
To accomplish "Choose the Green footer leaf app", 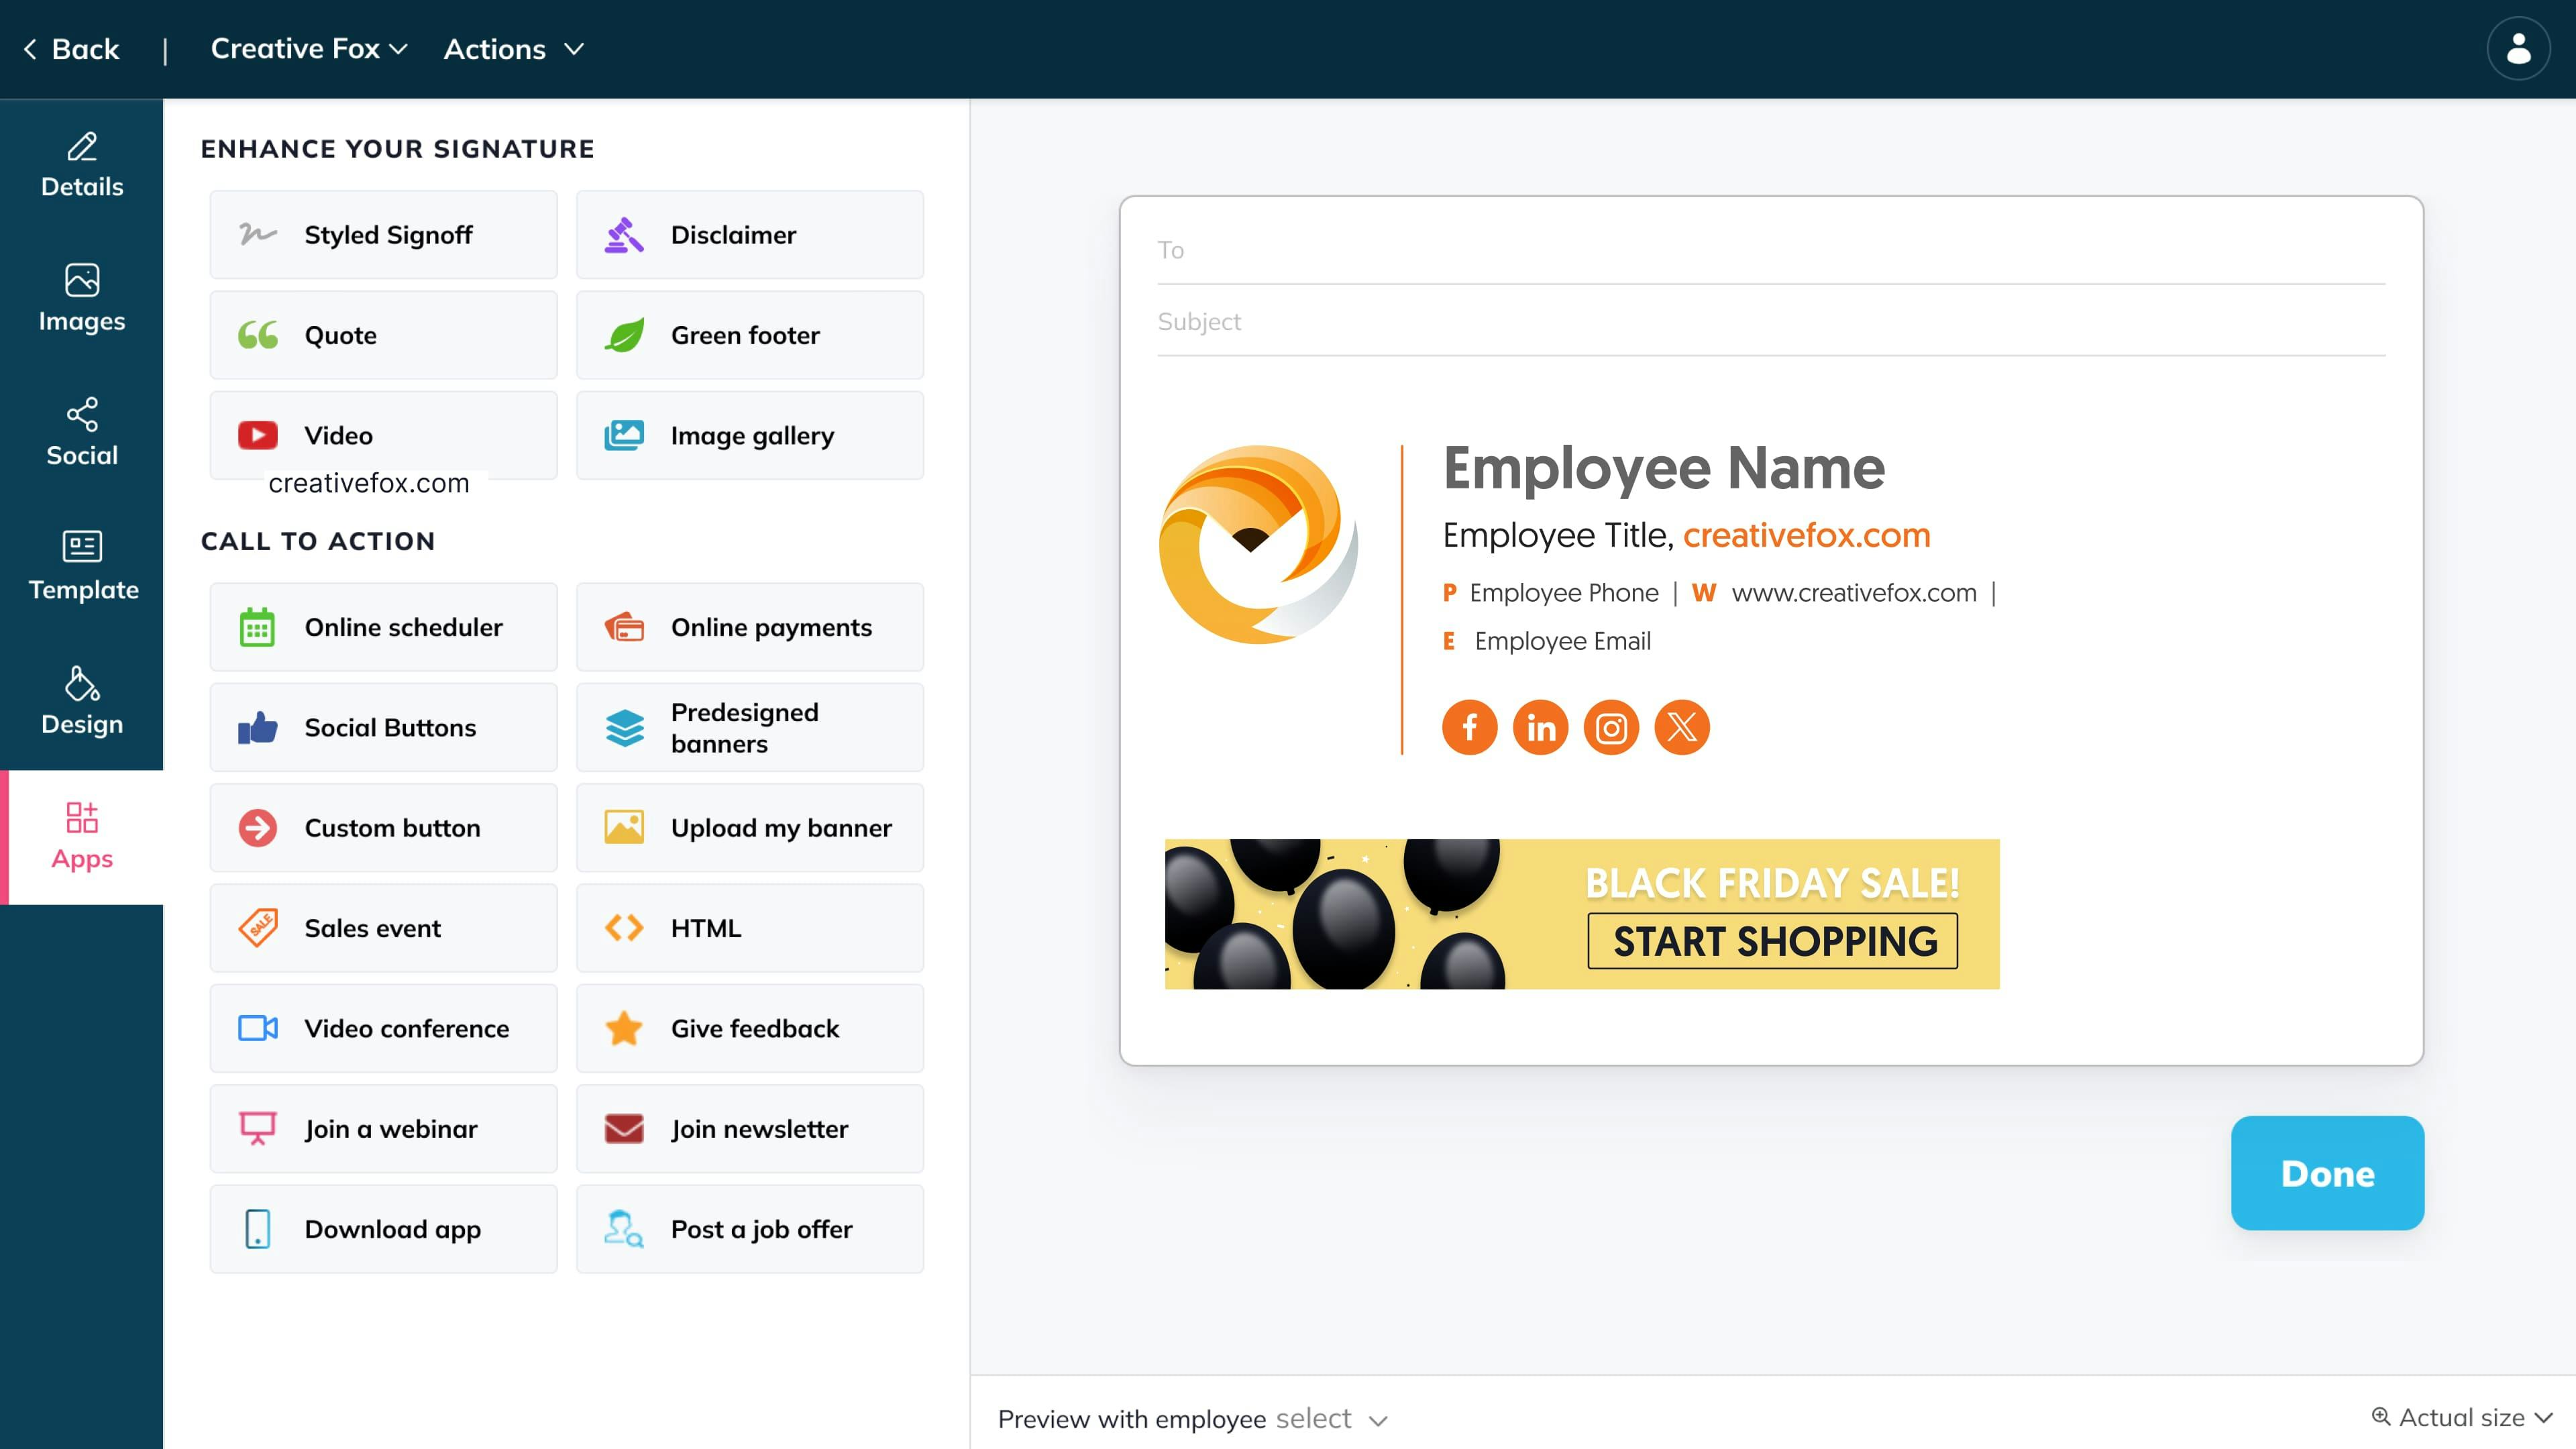I will pos(749,335).
